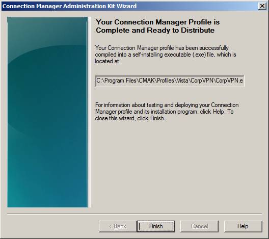This screenshot has height=239, width=269.
Task: Click the word 'Help' in the instructions text
Action: click(x=219, y=112)
